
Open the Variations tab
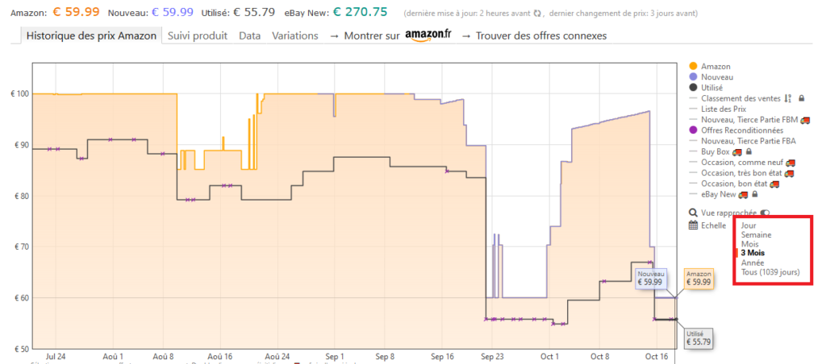(295, 35)
